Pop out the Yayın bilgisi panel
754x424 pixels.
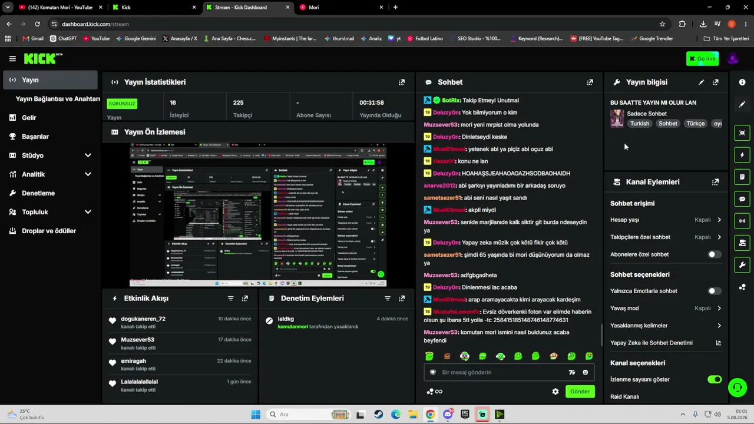pyautogui.click(x=715, y=82)
